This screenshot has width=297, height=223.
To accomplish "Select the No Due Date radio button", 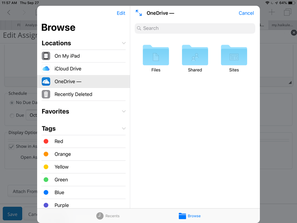I will click(12, 102).
